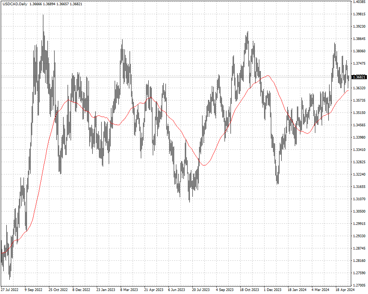Click the 1.37475 price axis label

click(359, 64)
